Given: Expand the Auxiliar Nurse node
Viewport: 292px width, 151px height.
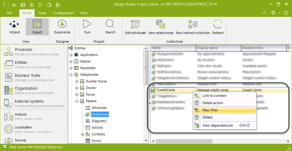Looking at the screenshot, I should [x=77, y=81].
